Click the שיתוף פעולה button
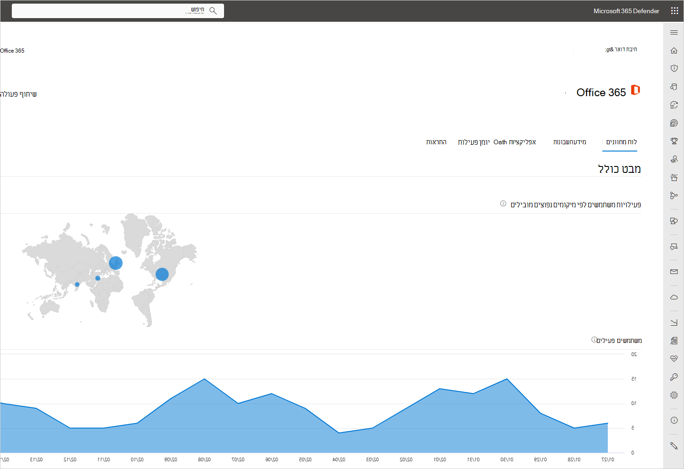Screen dimensions: 684x469 coord(19,94)
